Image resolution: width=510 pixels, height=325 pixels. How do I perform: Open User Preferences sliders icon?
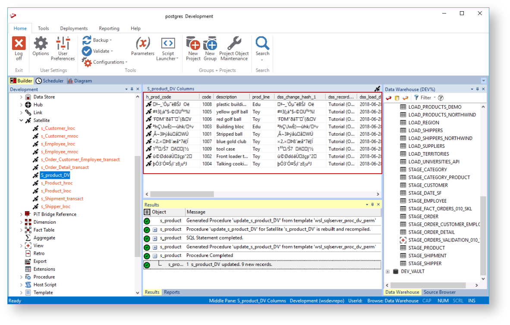[x=63, y=43]
